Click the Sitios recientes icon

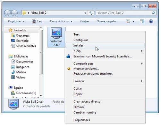[13, 46]
